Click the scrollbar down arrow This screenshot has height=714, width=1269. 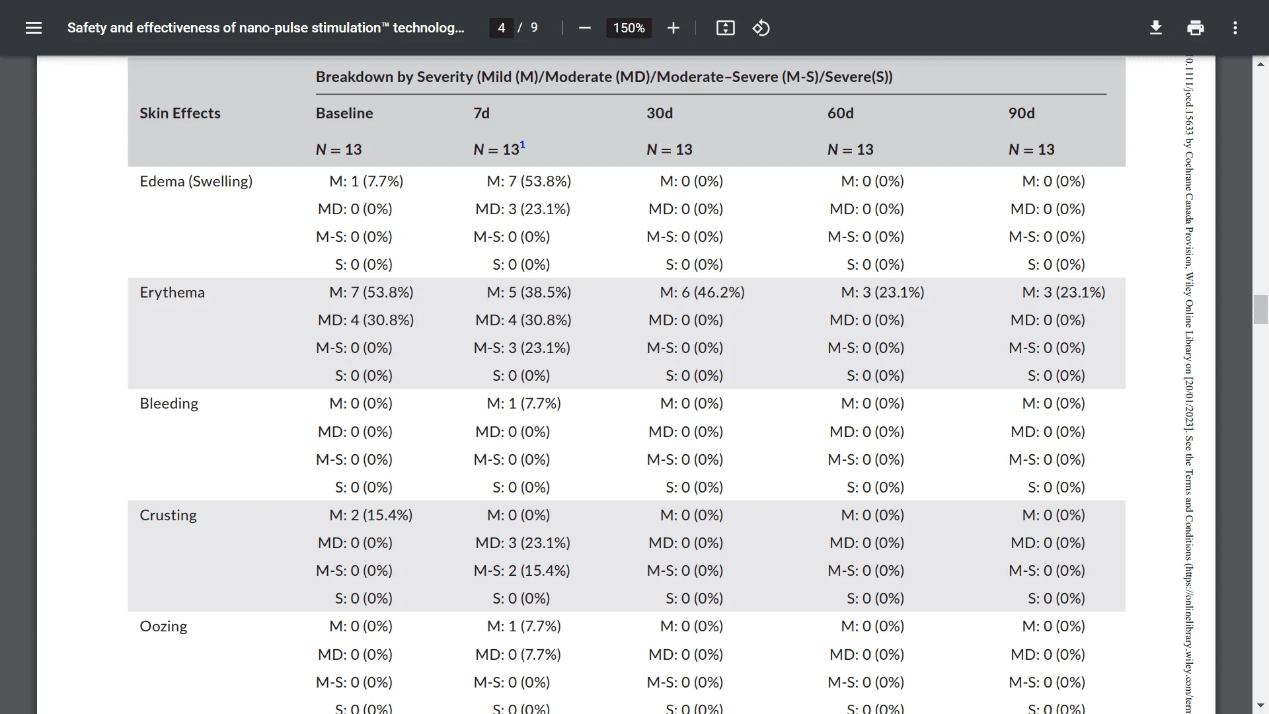pos(1260,705)
